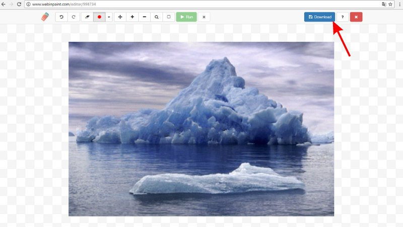Bookmark the page with the star icon
Screen dimensions: 403x227
(x=390, y=4)
